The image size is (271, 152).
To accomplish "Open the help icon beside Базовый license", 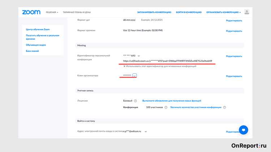I will [135, 101].
